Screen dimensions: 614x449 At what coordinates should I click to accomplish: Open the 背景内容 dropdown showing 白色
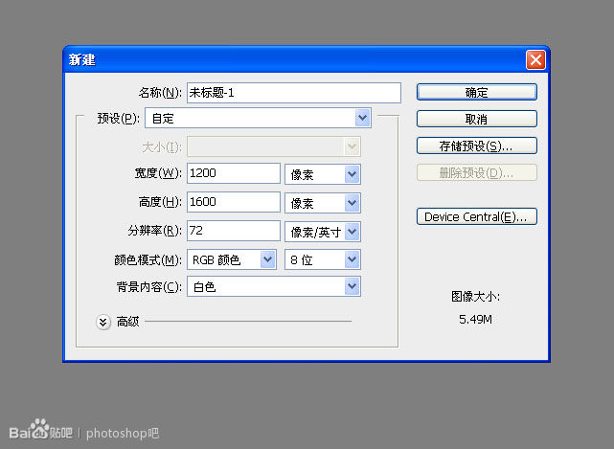[x=274, y=286]
